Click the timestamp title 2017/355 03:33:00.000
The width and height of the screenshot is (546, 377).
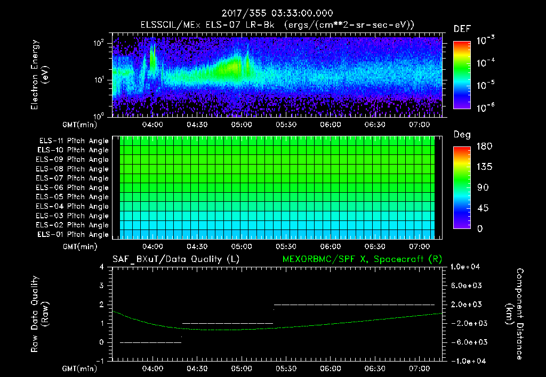coord(277,13)
